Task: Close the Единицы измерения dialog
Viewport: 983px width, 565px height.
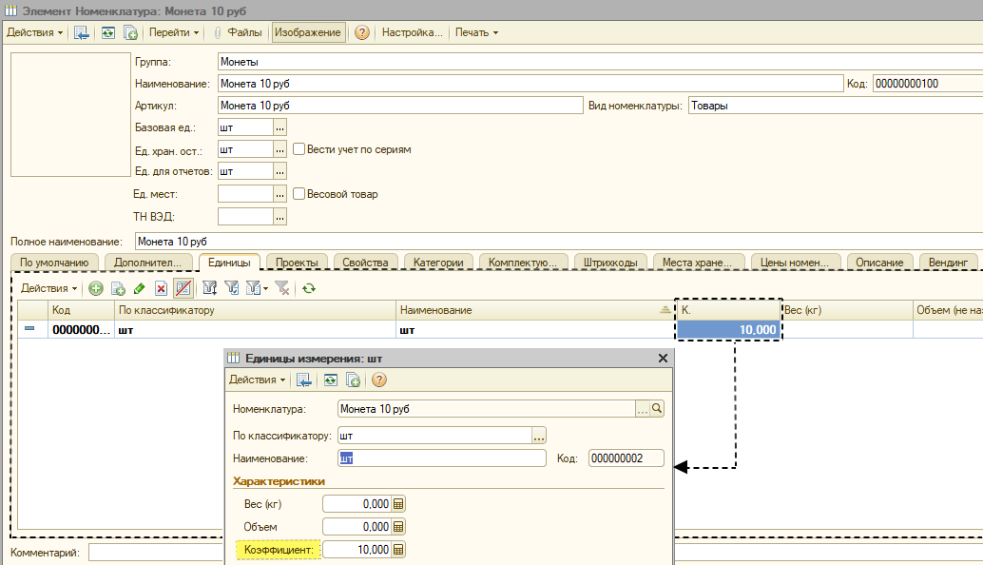Action: (x=663, y=358)
